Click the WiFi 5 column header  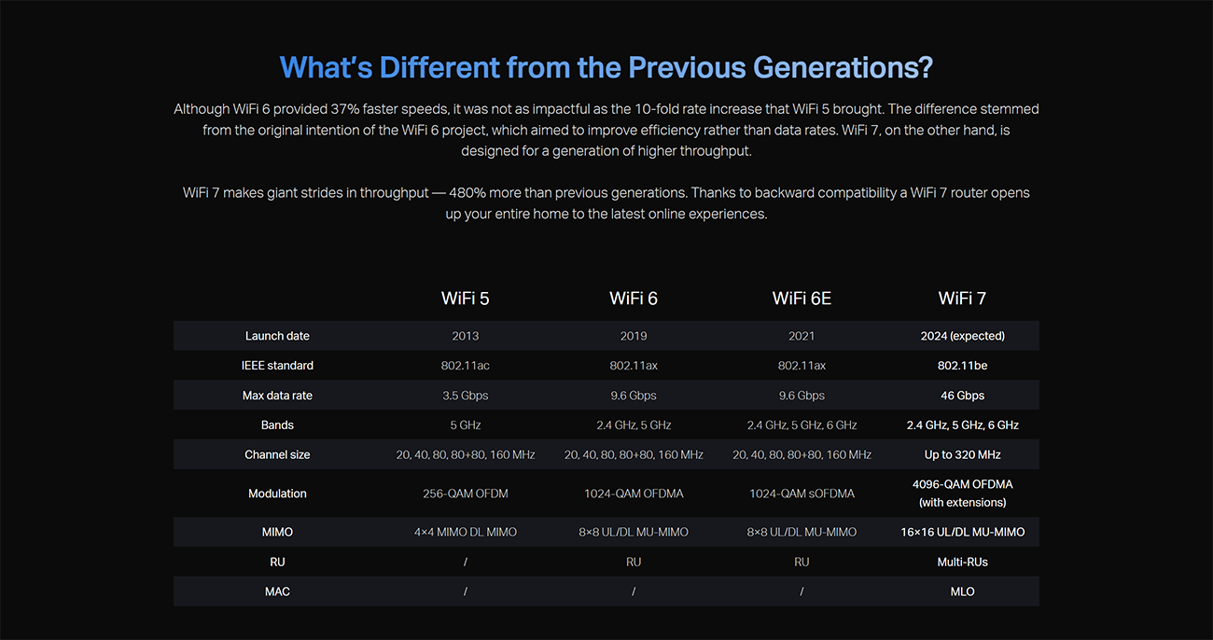pos(465,299)
